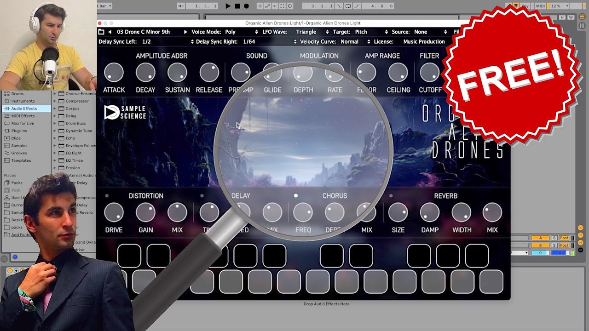Enable the Reverb effect toggle dot
The height and width of the screenshot is (331, 589).
[x=391, y=196]
